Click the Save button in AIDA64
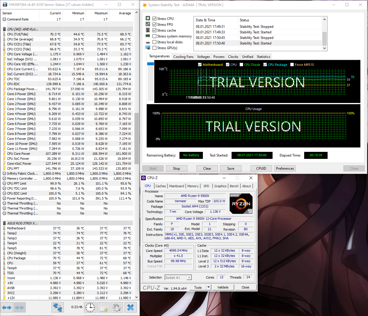Screen dimensions: 368x316 pyautogui.click(x=231, y=169)
